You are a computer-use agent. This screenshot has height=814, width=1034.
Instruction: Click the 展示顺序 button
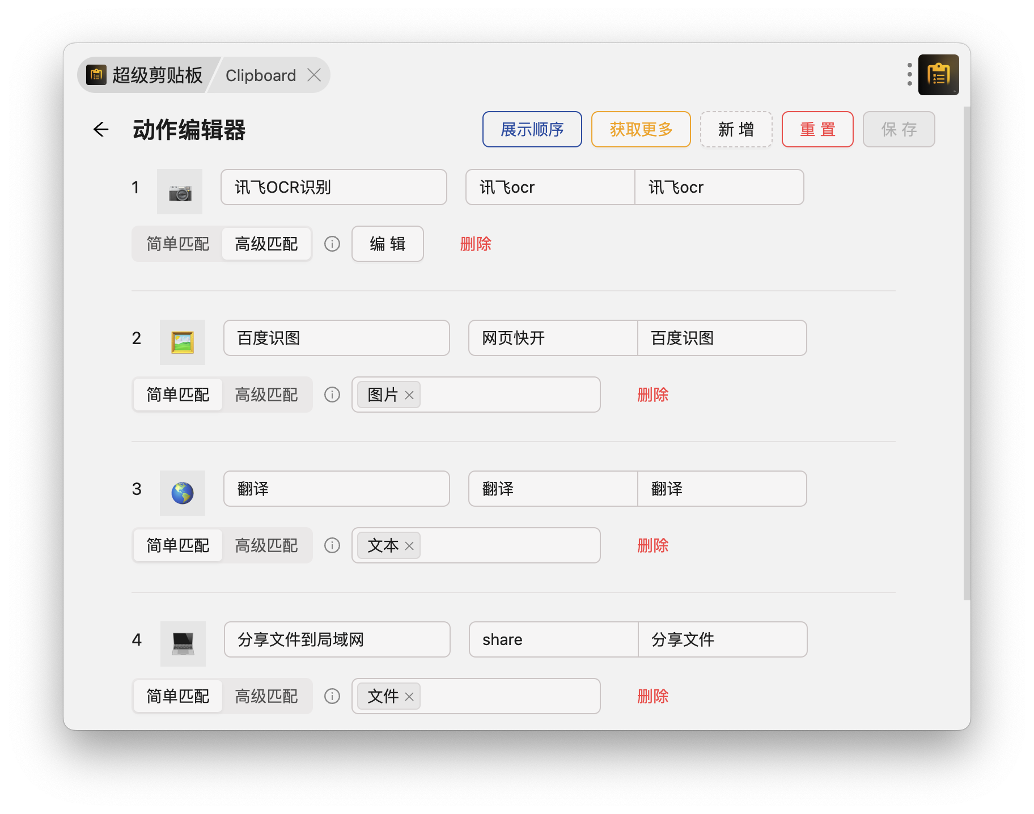[x=532, y=129]
